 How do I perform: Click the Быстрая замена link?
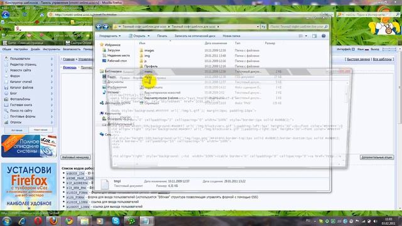point(359,59)
